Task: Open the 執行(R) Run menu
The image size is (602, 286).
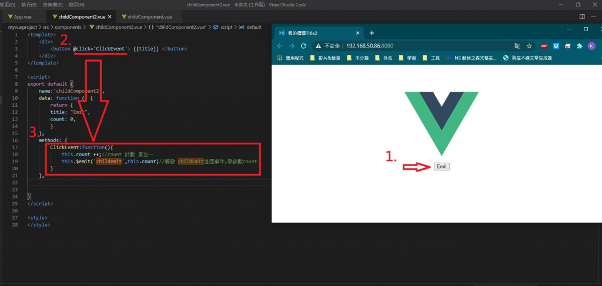Action: 29,5
